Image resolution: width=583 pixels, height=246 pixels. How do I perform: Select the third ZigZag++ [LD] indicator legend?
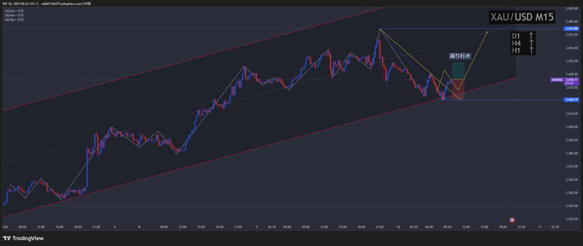point(14,20)
